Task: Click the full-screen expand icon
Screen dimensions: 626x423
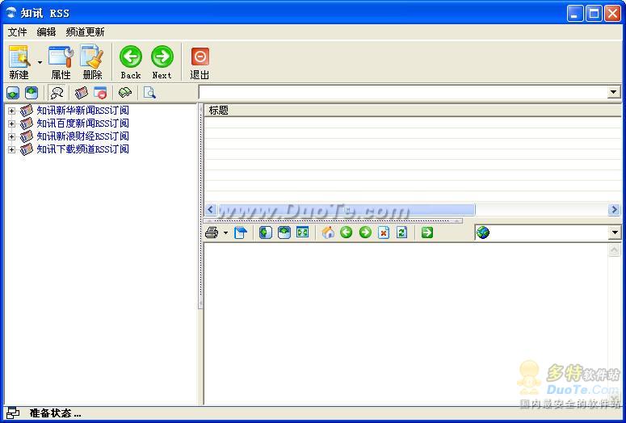Action: coord(302,232)
